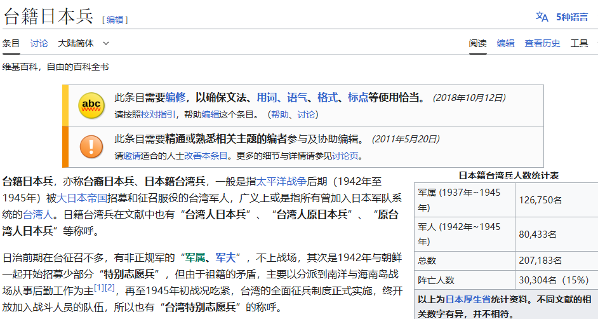
Task: Click the page heading 台籍日本兵
Action: (48, 17)
